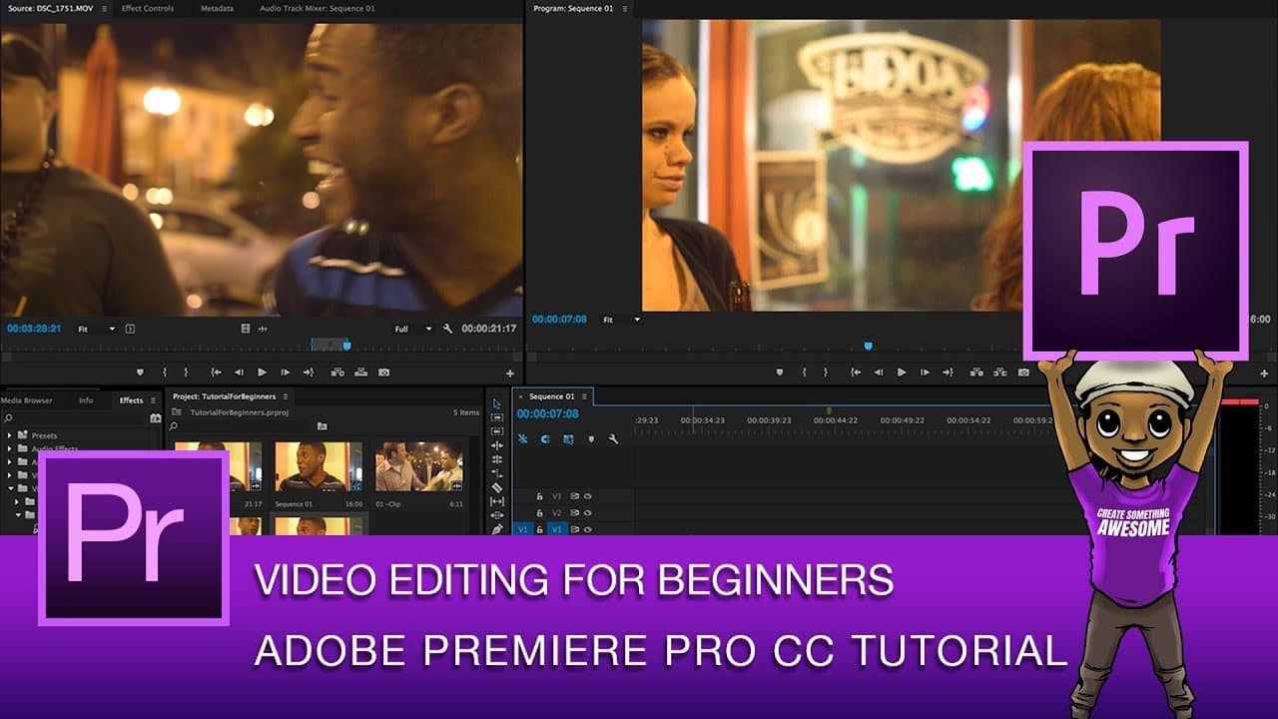The image size is (1278, 719).
Task: Toggle track output eye for V2
Action: point(588,512)
